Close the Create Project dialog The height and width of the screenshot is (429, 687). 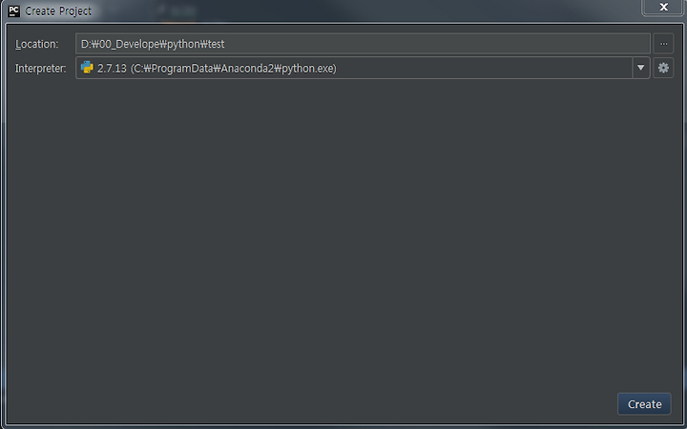(663, 7)
